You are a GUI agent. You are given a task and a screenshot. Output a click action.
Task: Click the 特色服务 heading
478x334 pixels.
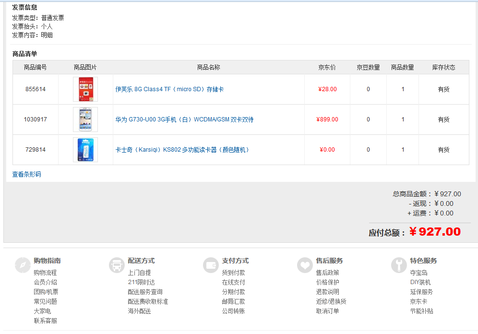[x=423, y=261]
